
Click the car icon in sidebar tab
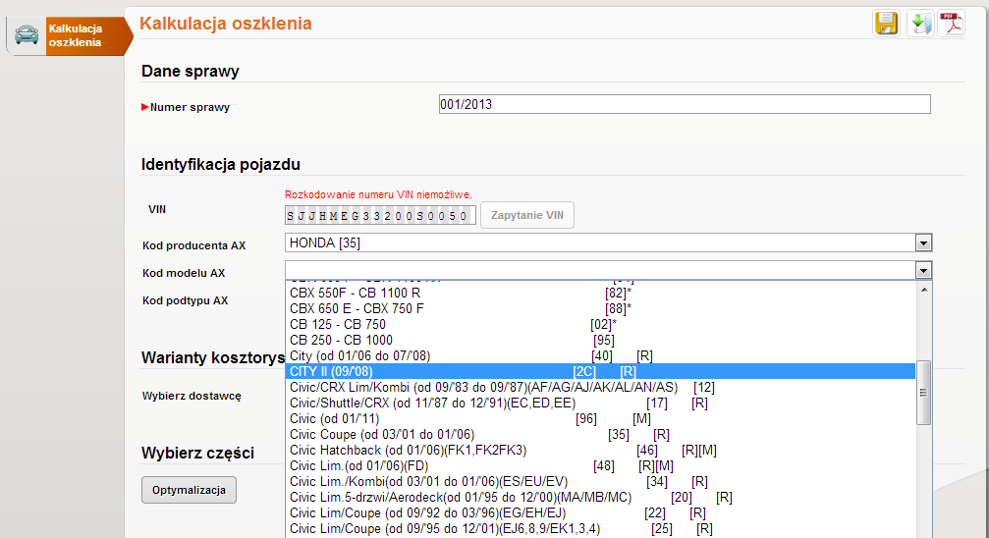tap(27, 35)
